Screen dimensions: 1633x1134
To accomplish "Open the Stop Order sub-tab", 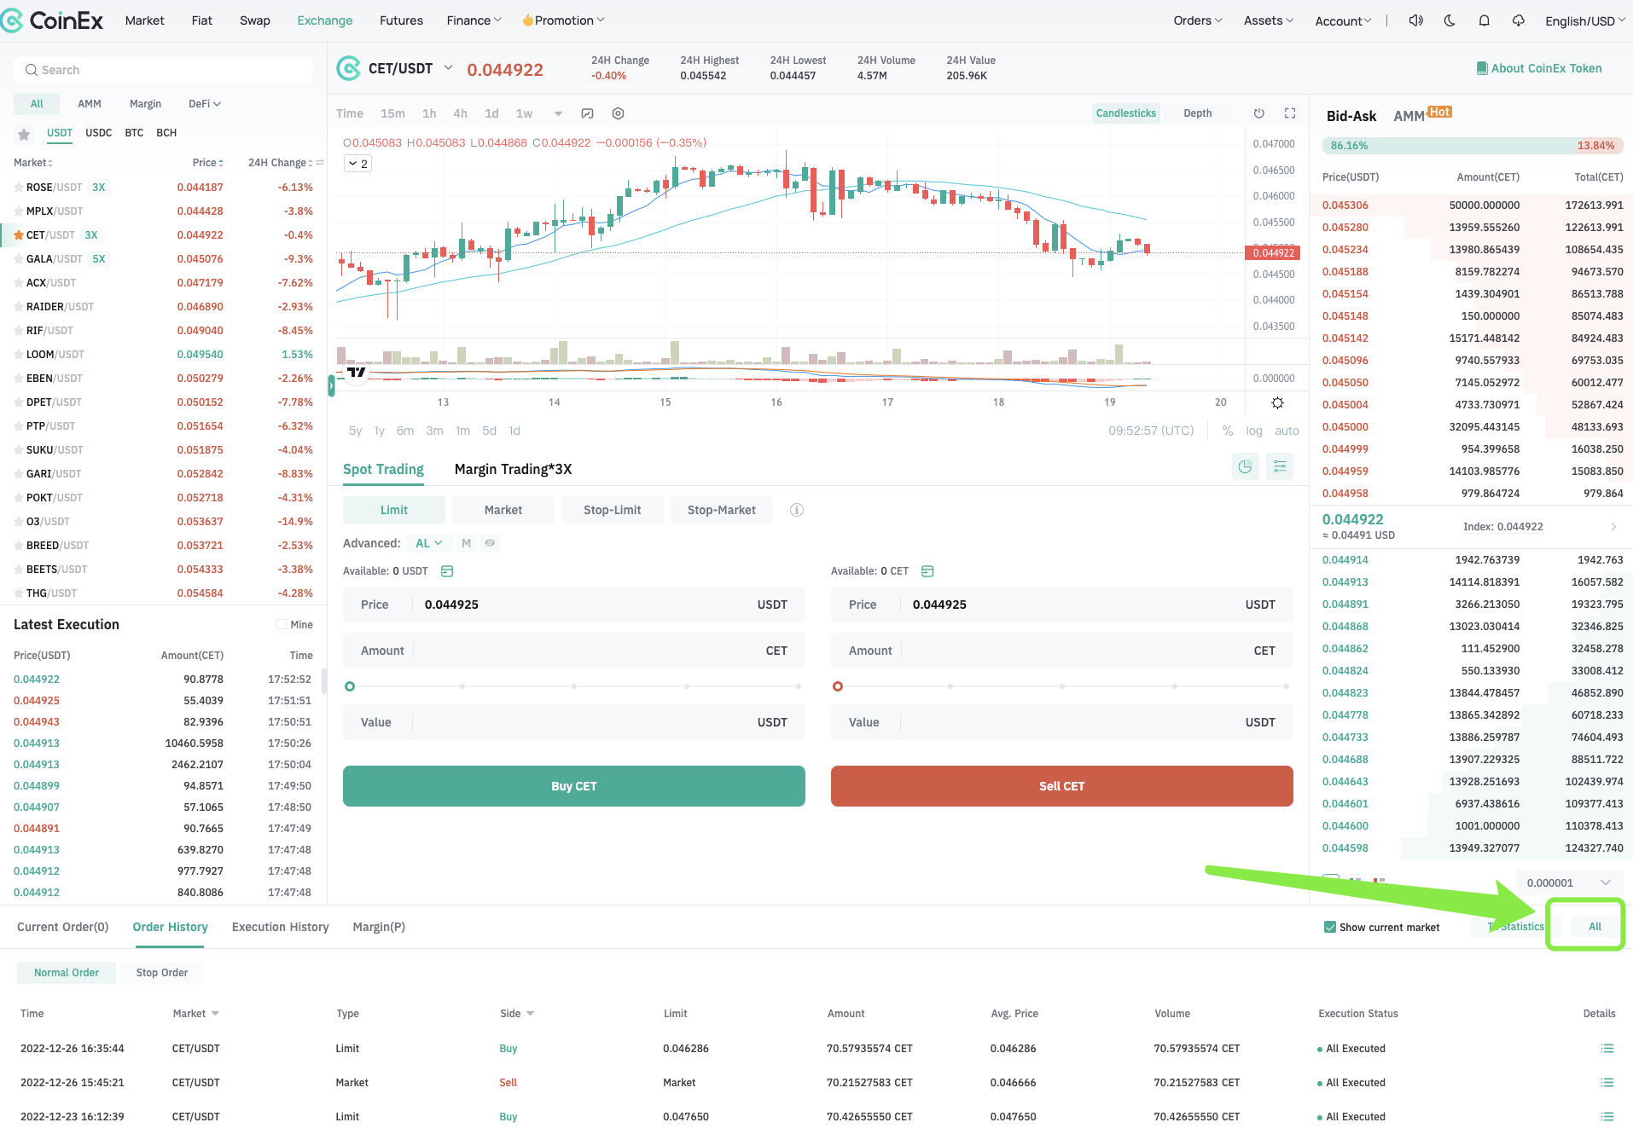I will click(x=162, y=973).
